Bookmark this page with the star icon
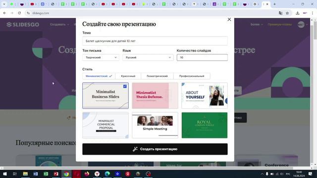This screenshot has width=317, height=178. point(287,13)
